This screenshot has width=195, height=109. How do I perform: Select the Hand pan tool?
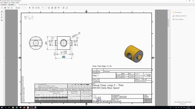33,8
